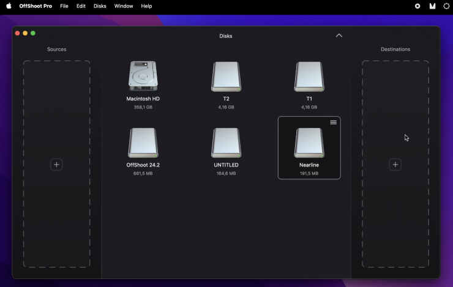
Task: Open the Apple menu
Action: [9, 6]
